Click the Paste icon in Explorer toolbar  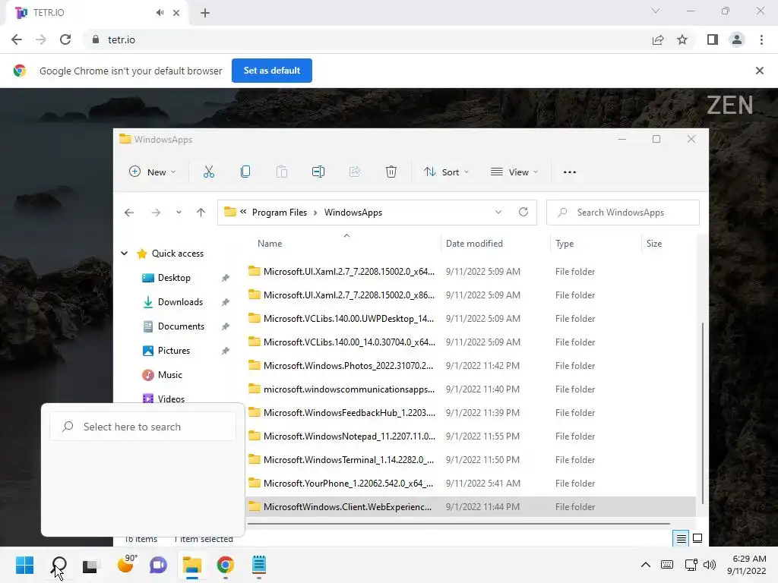[281, 172]
